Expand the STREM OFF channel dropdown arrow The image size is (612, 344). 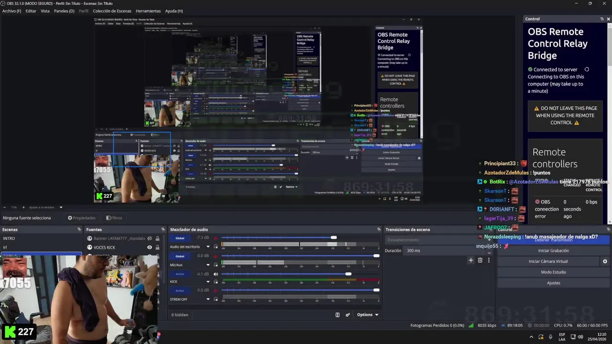pyautogui.click(x=208, y=300)
